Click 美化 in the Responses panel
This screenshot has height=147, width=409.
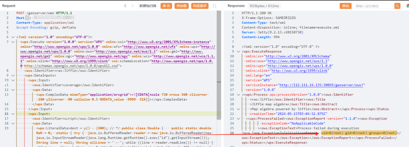click(x=346, y=6)
